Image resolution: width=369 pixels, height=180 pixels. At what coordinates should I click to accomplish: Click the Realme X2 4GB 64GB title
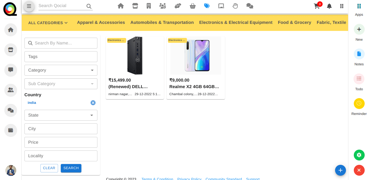click(x=194, y=87)
